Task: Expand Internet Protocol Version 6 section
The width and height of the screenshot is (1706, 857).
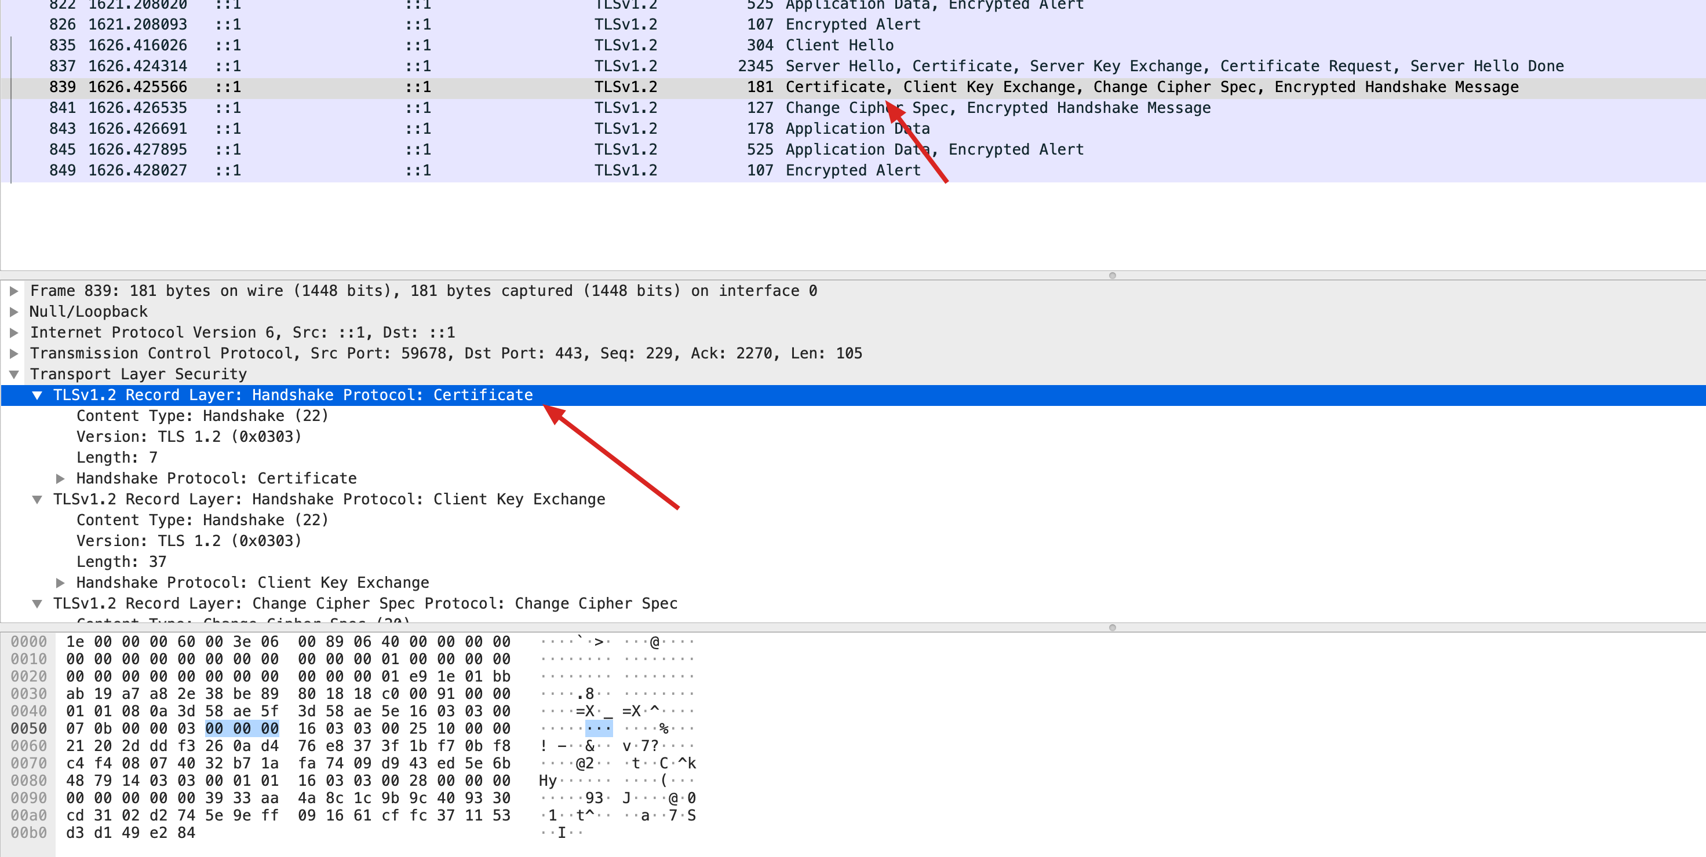Action: point(14,333)
